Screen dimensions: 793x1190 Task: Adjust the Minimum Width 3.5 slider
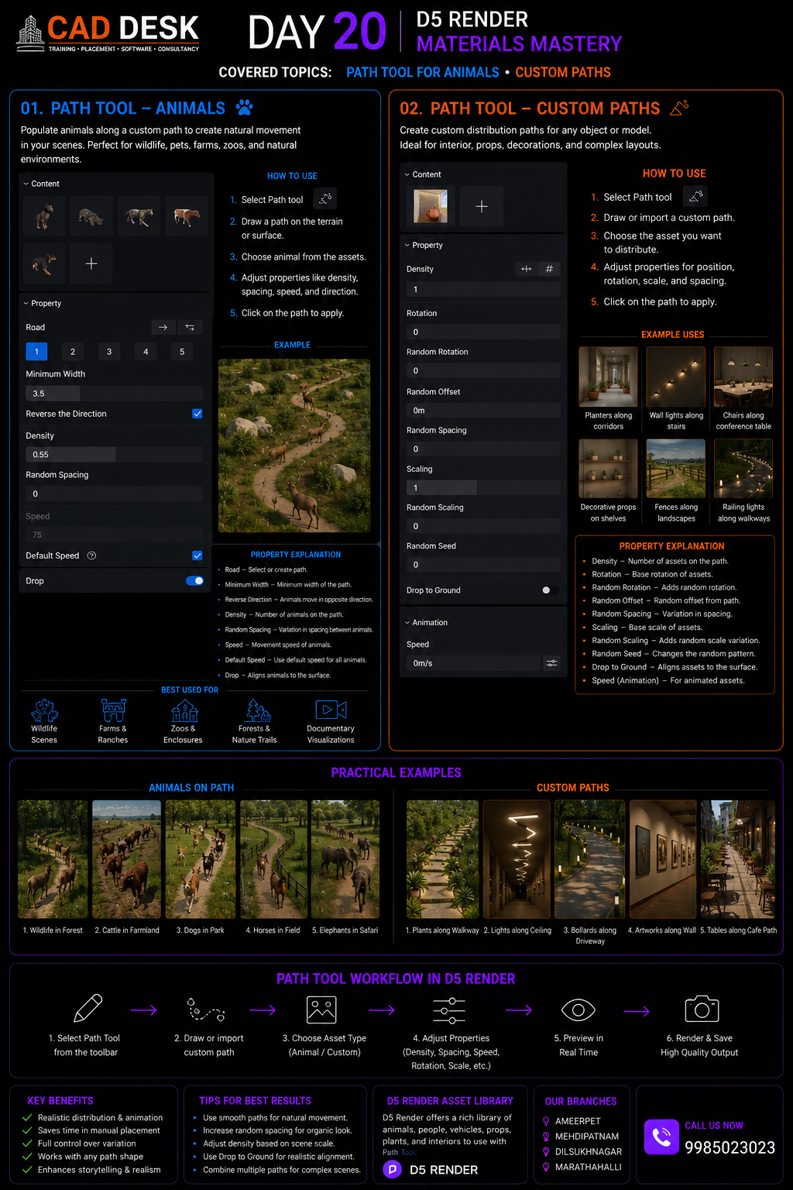tap(114, 394)
